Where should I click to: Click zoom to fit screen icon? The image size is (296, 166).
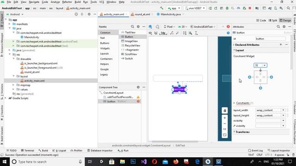point(225,135)
